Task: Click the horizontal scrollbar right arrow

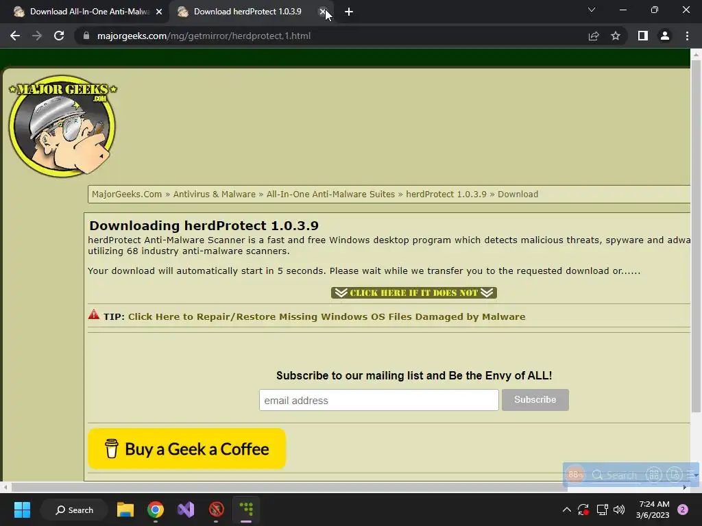Action: click(x=685, y=487)
